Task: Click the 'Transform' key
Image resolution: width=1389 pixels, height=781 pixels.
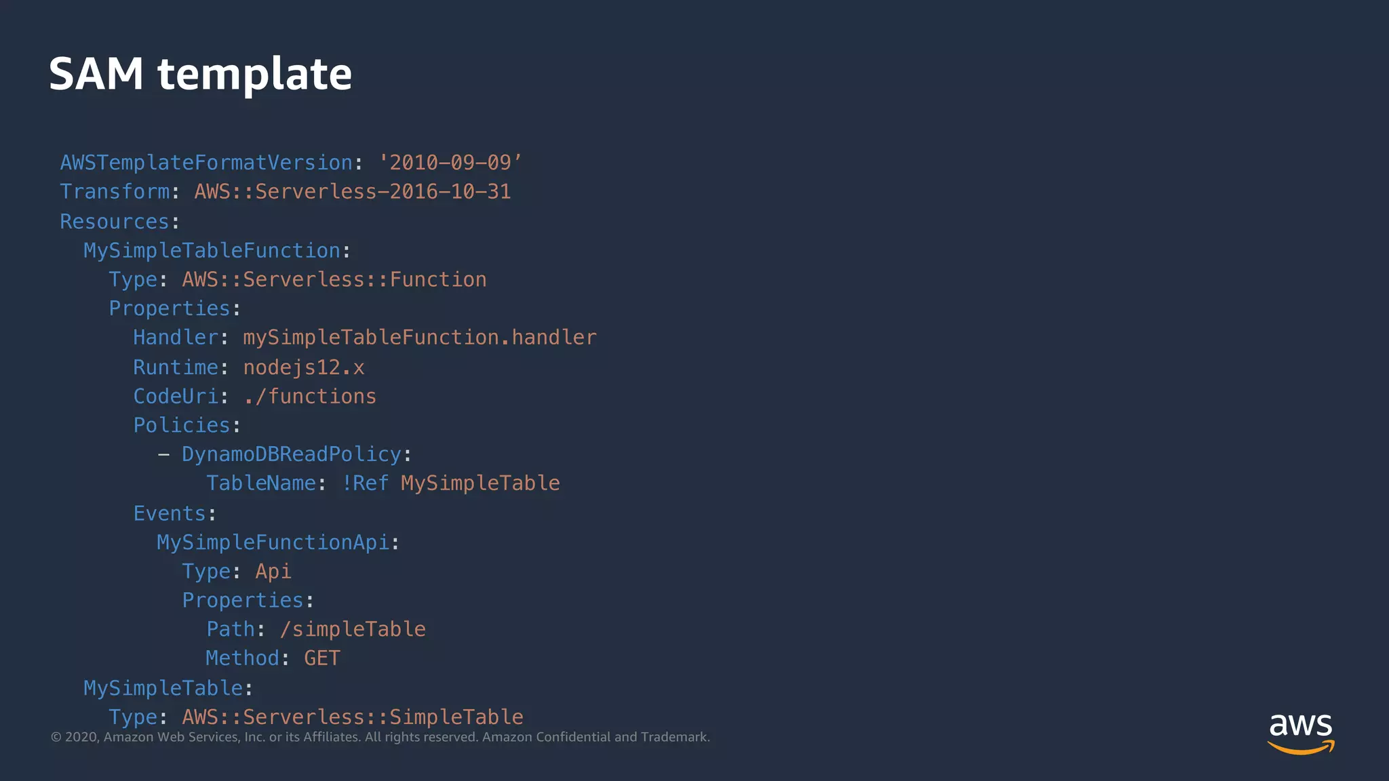Action: tap(115, 192)
